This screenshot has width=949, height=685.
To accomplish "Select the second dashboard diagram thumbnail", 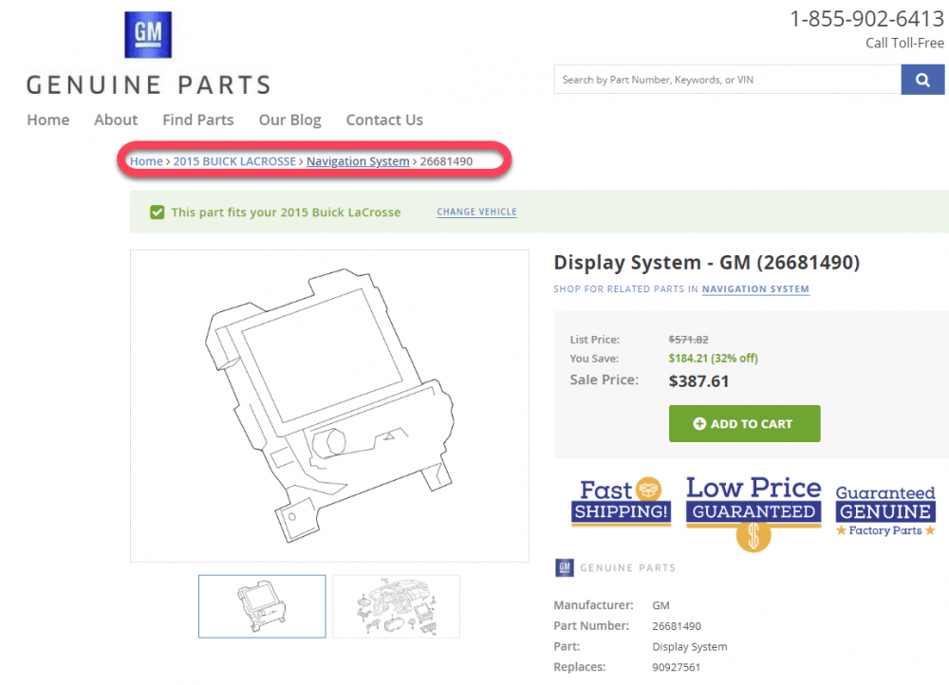I will tap(396, 606).
